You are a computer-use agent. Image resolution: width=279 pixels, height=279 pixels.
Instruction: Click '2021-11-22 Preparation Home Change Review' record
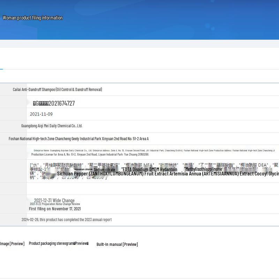coord(55,204)
